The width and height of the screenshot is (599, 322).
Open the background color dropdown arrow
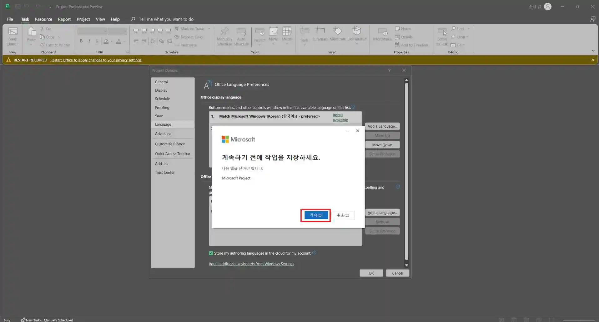pos(112,41)
